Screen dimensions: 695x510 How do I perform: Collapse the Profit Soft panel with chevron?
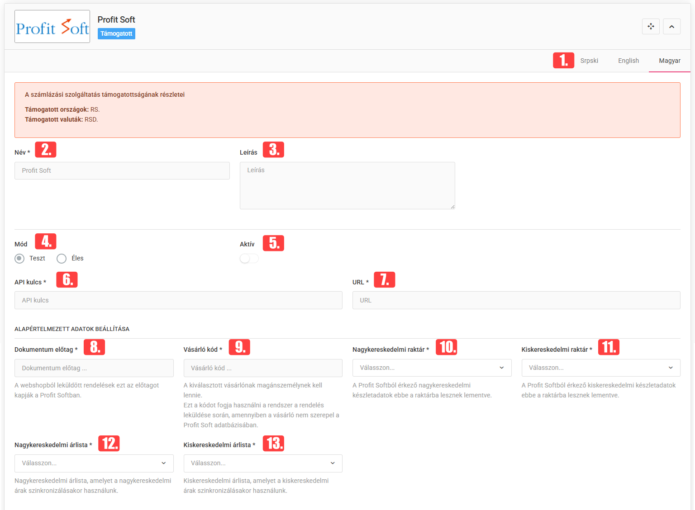click(671, 27)
